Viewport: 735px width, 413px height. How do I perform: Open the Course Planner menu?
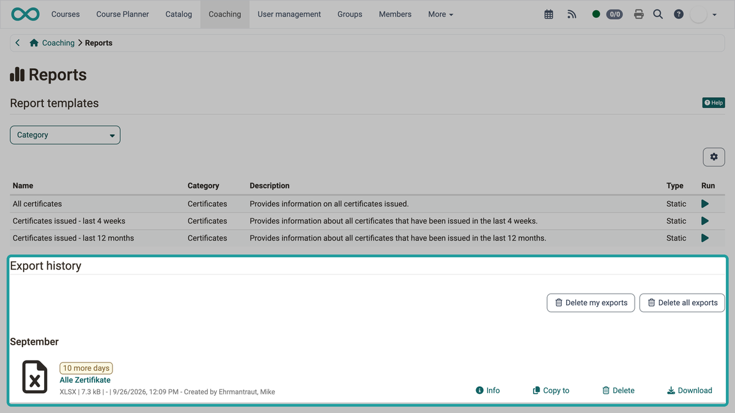122,14
